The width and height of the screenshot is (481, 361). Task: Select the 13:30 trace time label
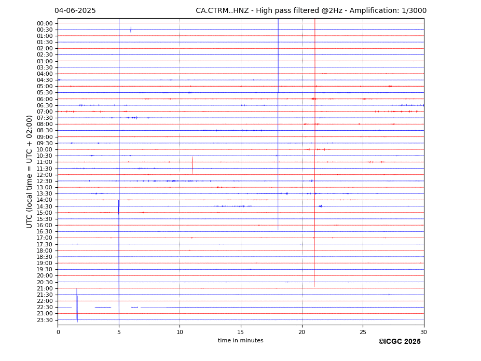click(45, 194)
